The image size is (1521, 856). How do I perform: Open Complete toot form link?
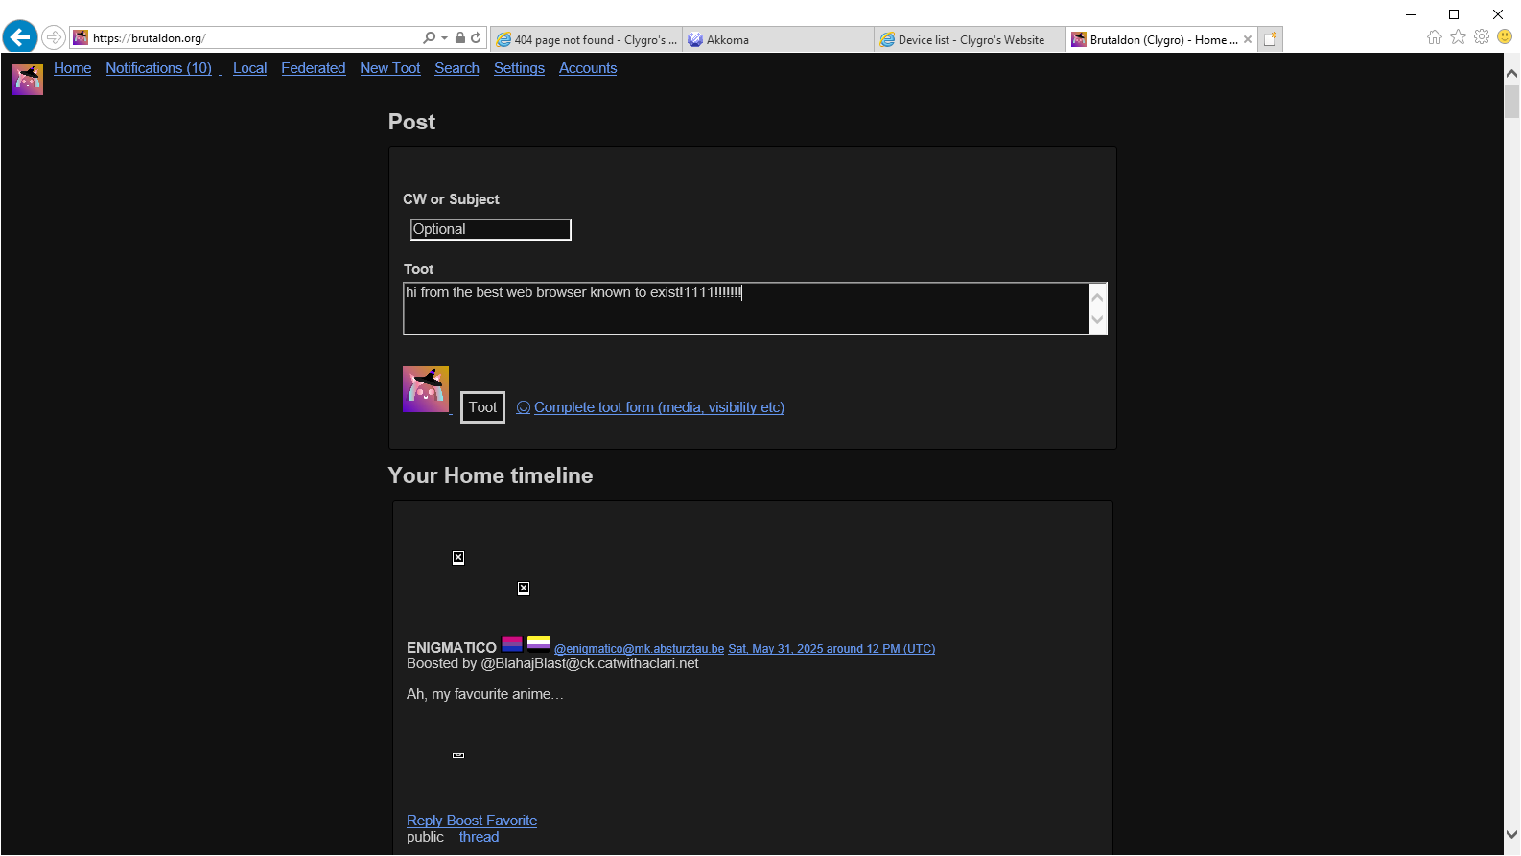[658, 407]
